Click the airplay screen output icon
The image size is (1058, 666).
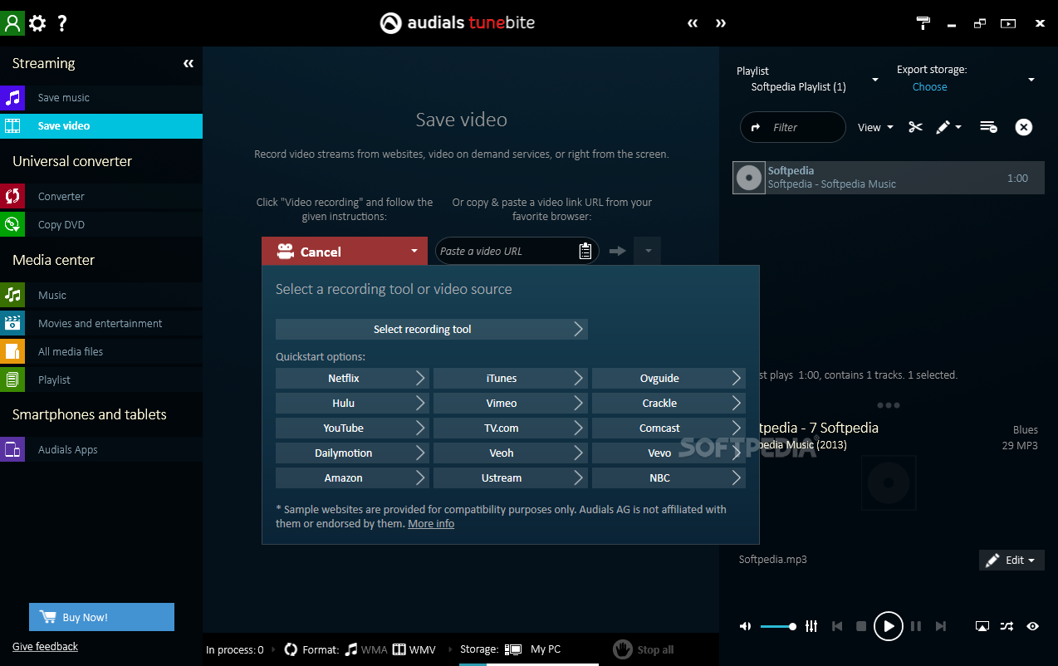982,626
